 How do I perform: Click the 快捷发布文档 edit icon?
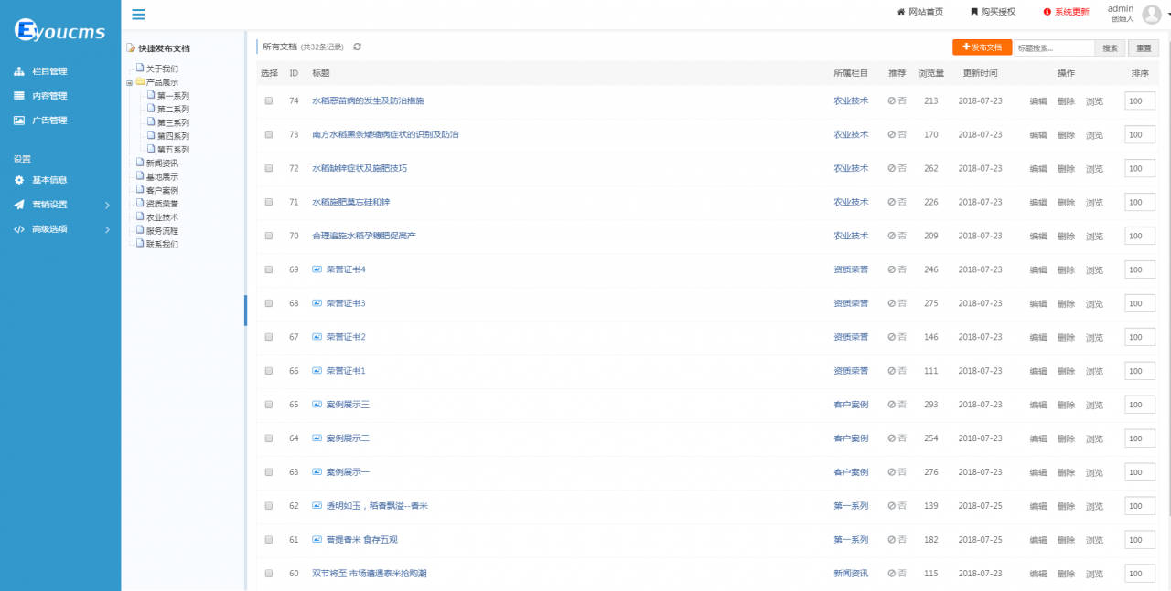131,48
